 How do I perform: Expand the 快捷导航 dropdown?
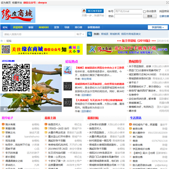[158, 27]
